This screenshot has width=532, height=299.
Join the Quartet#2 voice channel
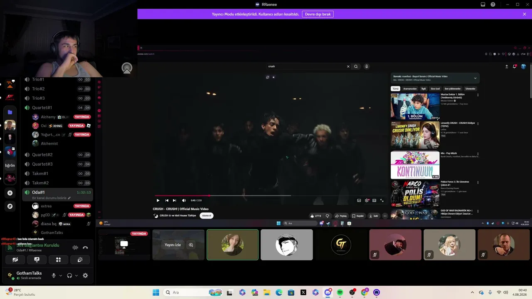coord(57,154)
